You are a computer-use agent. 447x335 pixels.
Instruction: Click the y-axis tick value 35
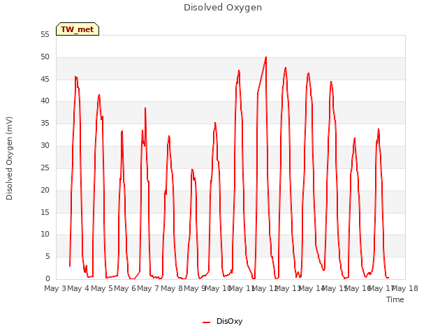coord(45,124)
